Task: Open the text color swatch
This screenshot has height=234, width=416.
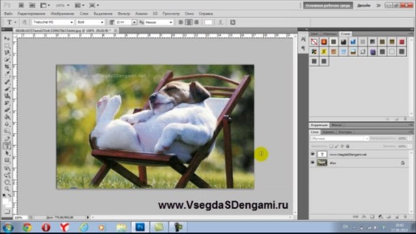Action: tap(208, 22)
